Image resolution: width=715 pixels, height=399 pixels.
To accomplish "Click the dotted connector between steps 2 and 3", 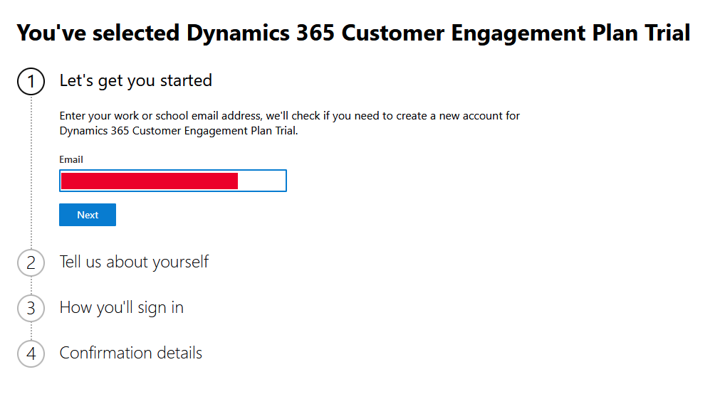I will coord(31,285).
